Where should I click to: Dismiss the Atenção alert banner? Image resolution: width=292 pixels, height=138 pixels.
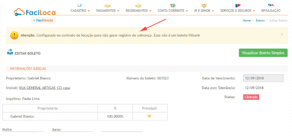[x=282, y=34]
